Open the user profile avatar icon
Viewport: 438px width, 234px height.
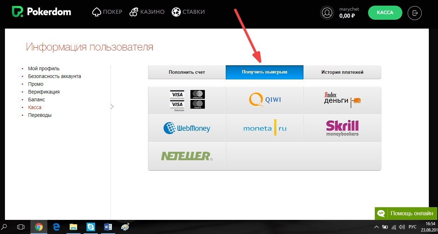pyautogui.click(x=327, y=13)
